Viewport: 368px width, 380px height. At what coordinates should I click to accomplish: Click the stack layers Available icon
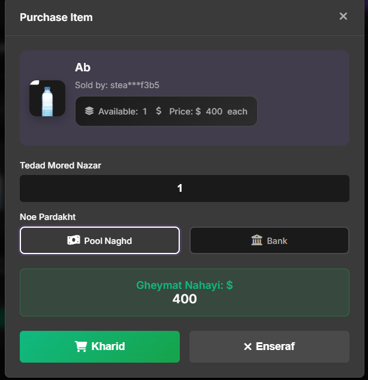point(89,111)
